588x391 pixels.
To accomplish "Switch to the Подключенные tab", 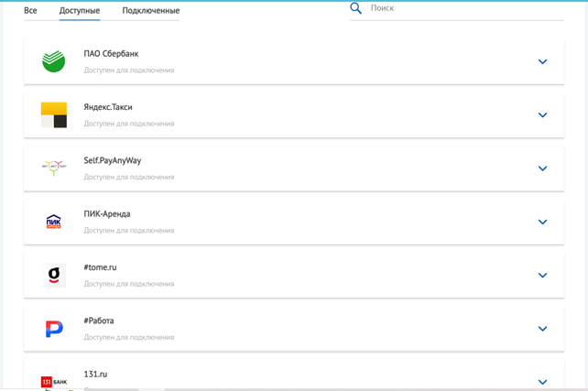I will [x=150, y=10].
